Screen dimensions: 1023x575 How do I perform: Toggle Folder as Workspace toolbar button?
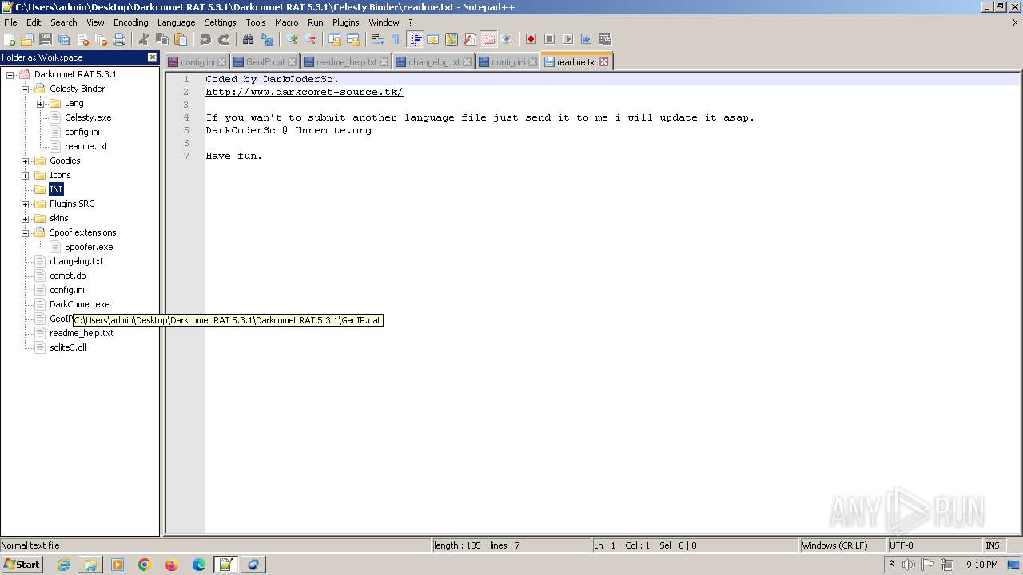[x=488, y=39]
